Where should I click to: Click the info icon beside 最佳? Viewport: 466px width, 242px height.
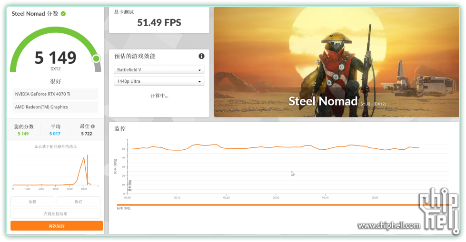93,126
